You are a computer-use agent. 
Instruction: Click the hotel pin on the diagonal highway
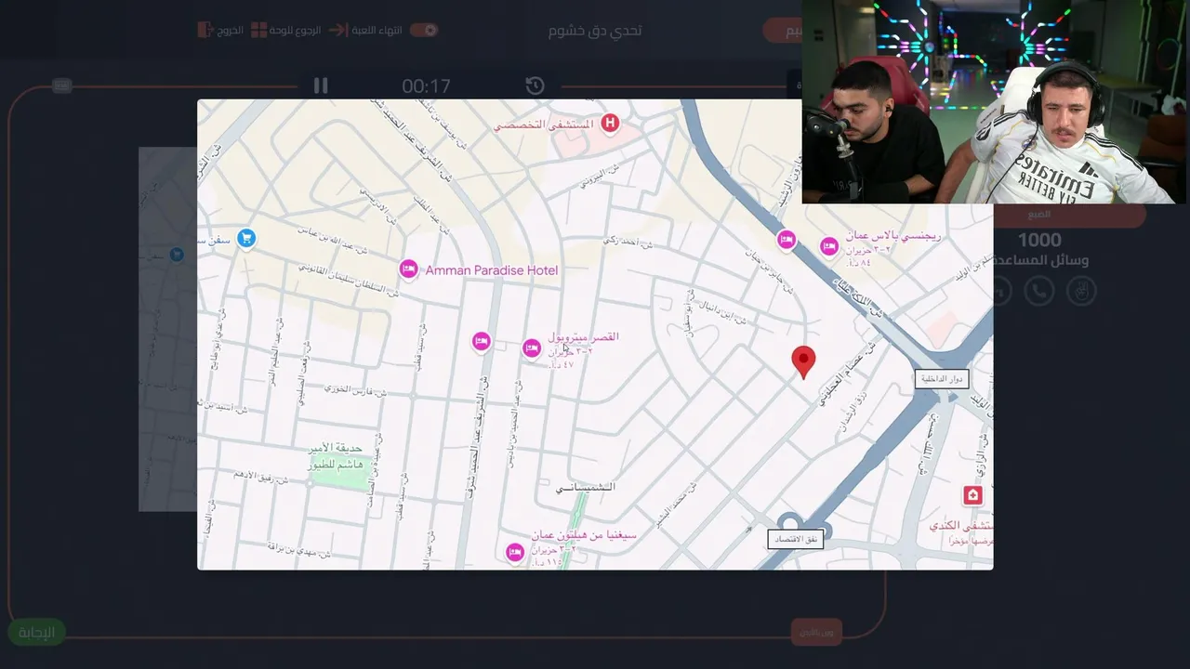tap(787, 240)
